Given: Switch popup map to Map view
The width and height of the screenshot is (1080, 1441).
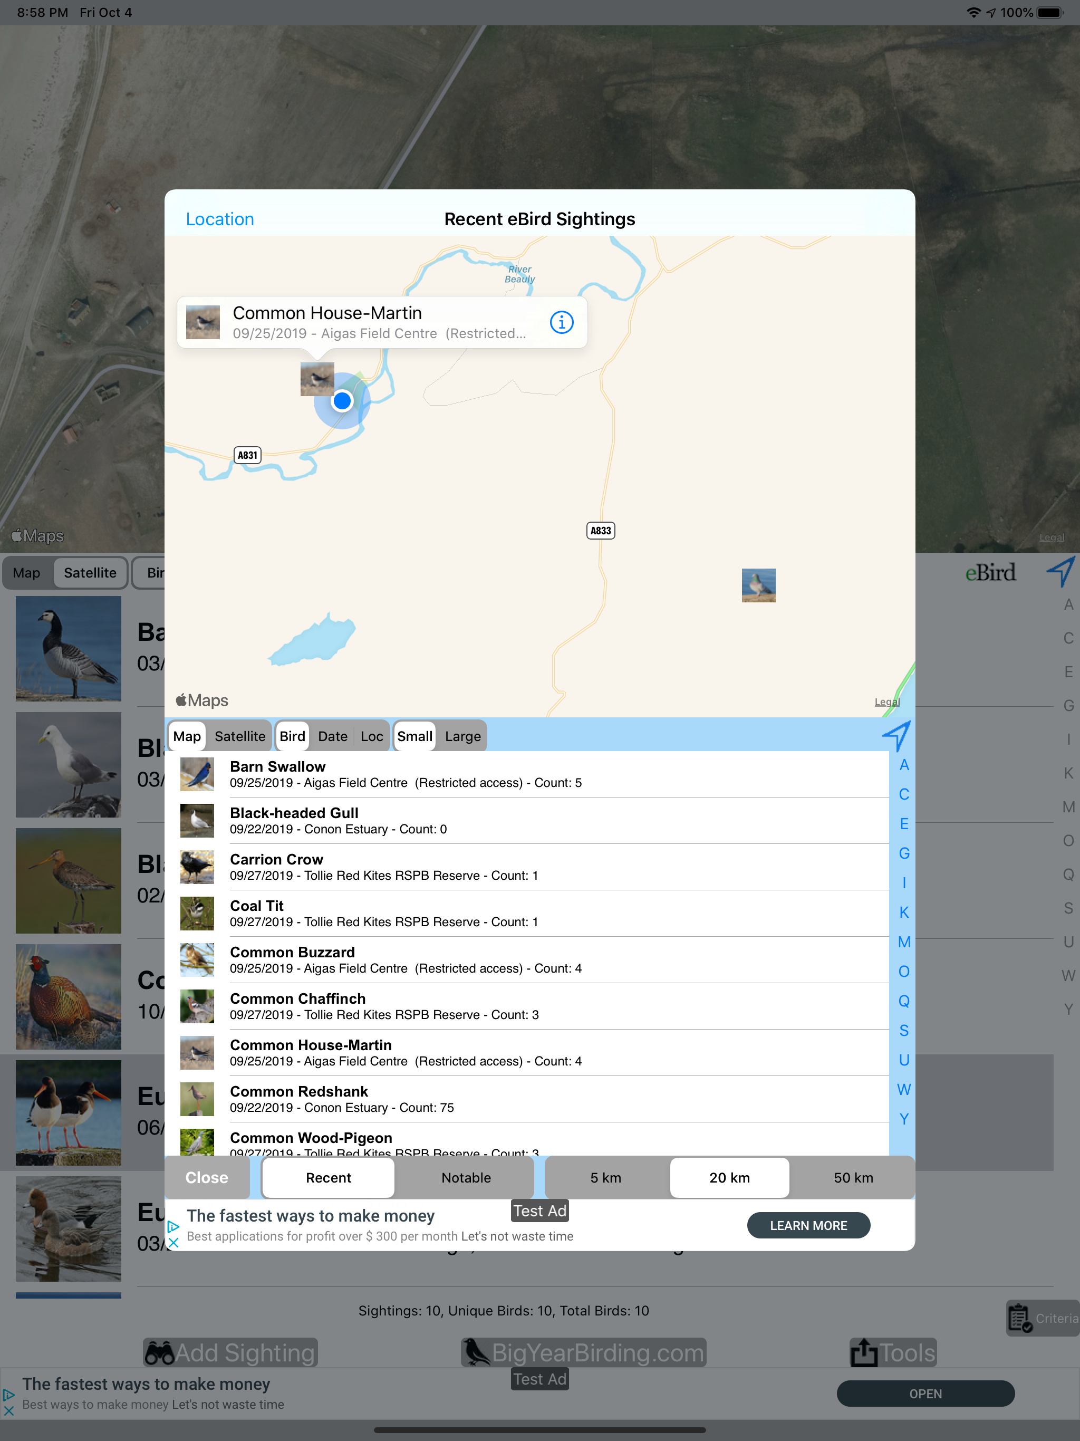Looking at the screenshot, I should coord(187,736).
